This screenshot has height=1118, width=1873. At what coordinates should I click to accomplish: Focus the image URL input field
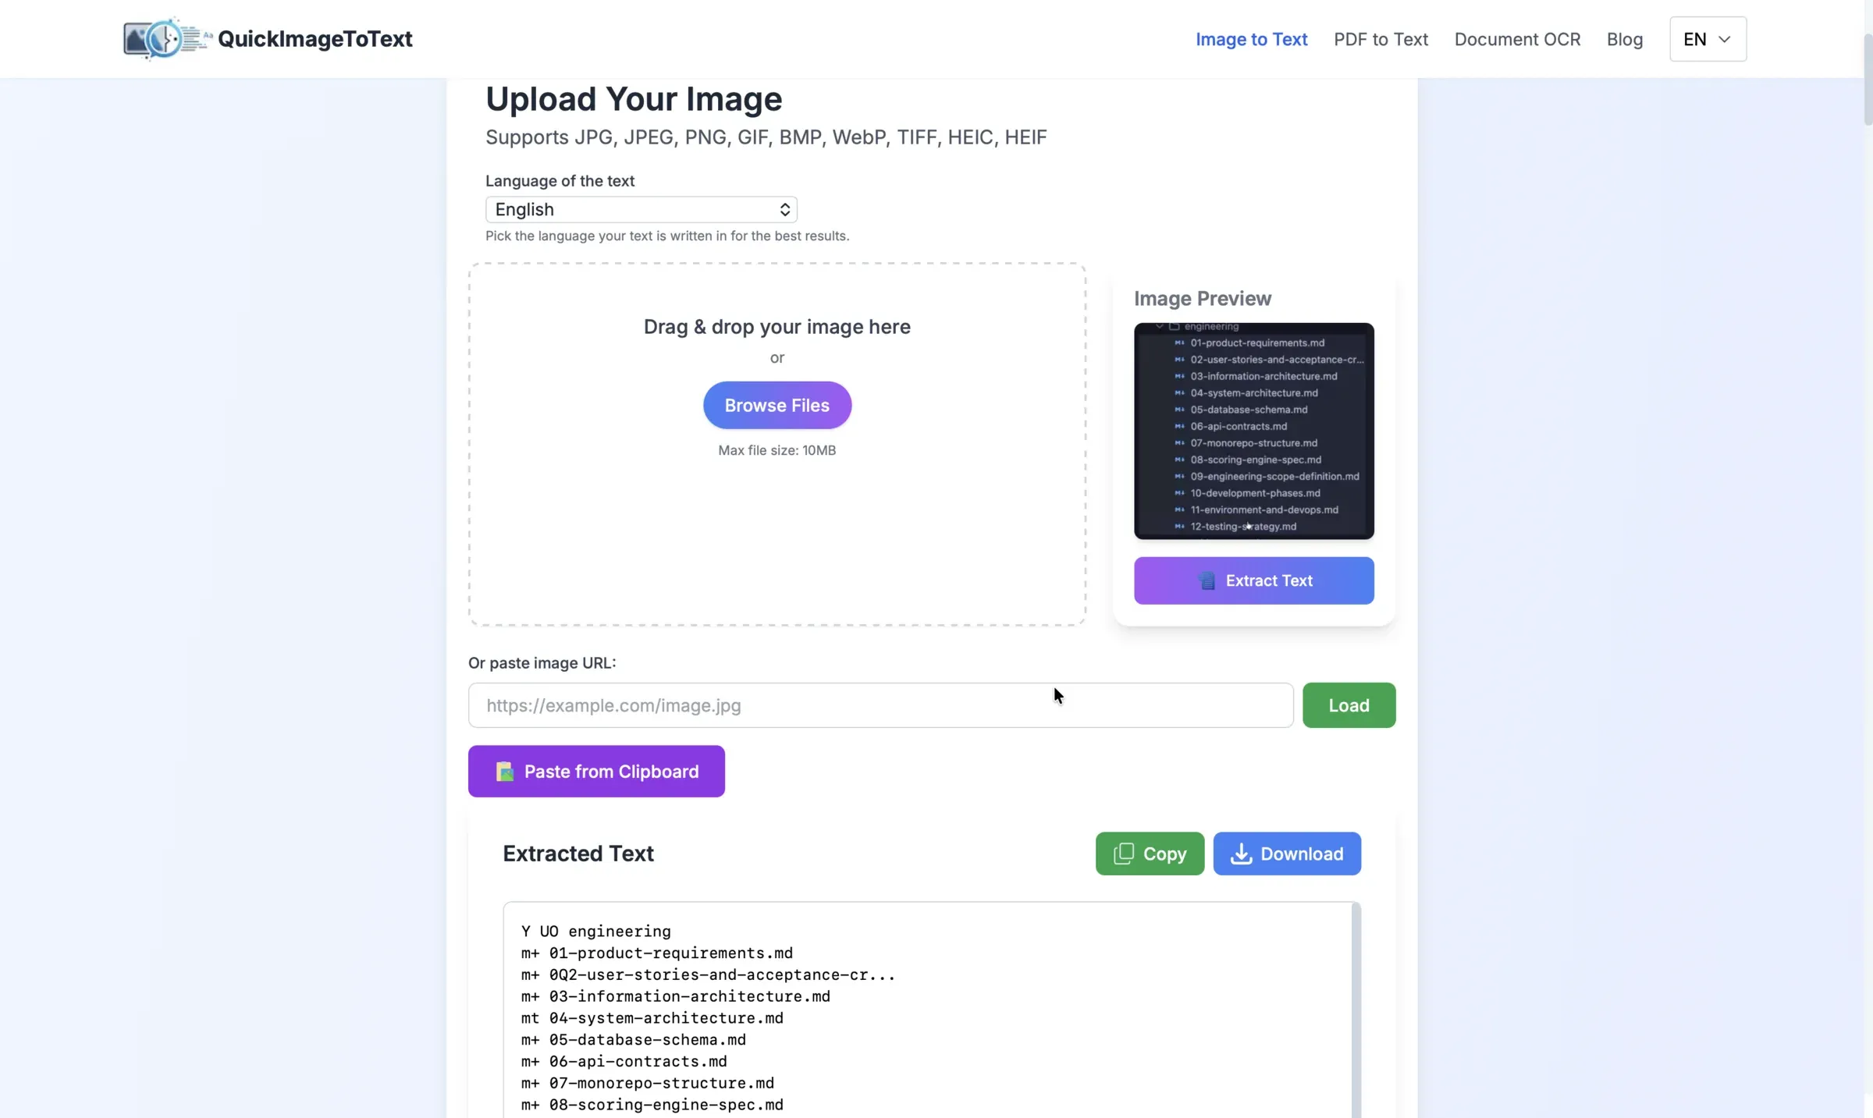pyautogui.click(x=880, y=705)
